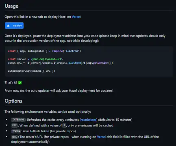Click the const url template string line

click(61, 63)
